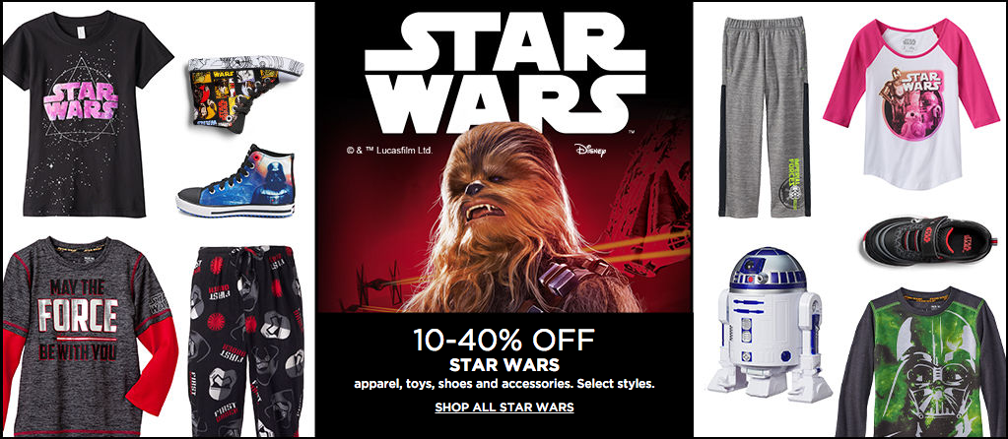The height and width of the screenshot is (439, 1008).
Task: Select the black and red sneaker
Action: (x=929, y=240)
